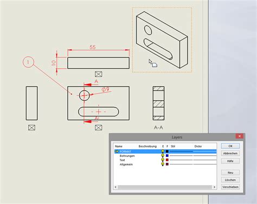Select the Bohrungen layer row

(165, 156)
